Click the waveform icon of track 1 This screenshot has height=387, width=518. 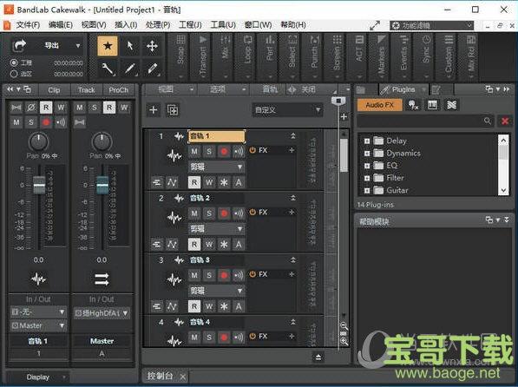[x=174, y=155]
